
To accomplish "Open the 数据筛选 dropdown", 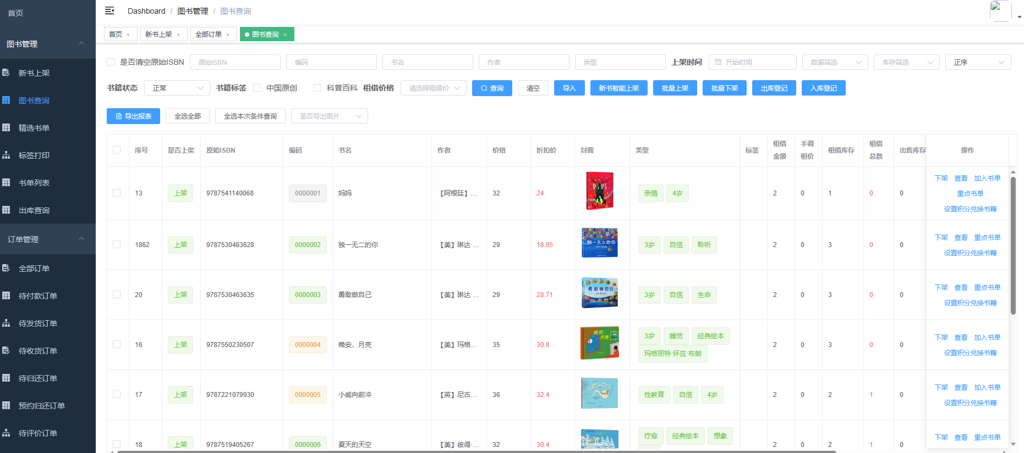I will pyautogui.click(x=835, y=62).
